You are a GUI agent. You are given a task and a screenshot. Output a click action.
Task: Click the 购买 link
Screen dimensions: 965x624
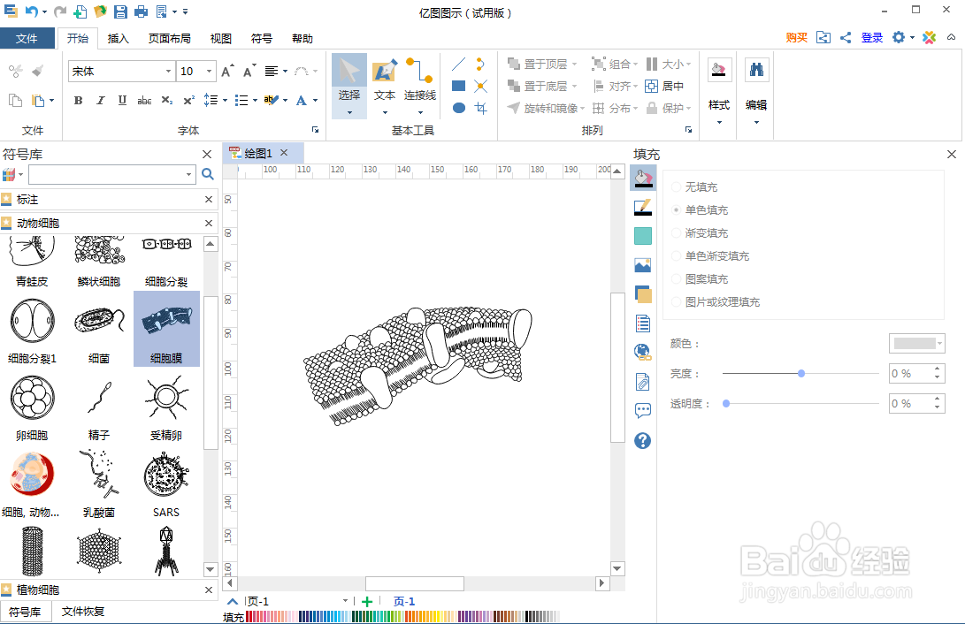(x=796, y=37)
